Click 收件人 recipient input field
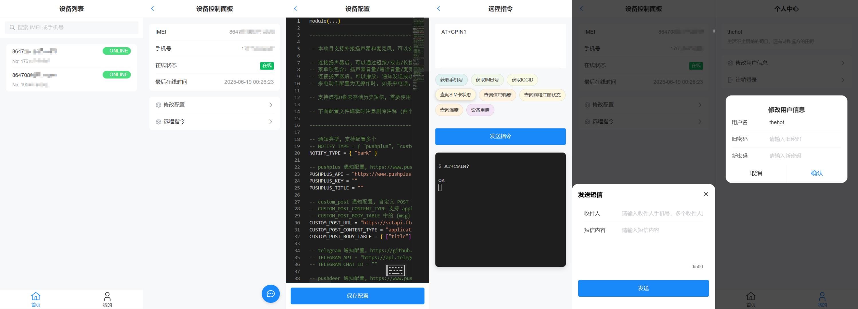 coord(662,213)
